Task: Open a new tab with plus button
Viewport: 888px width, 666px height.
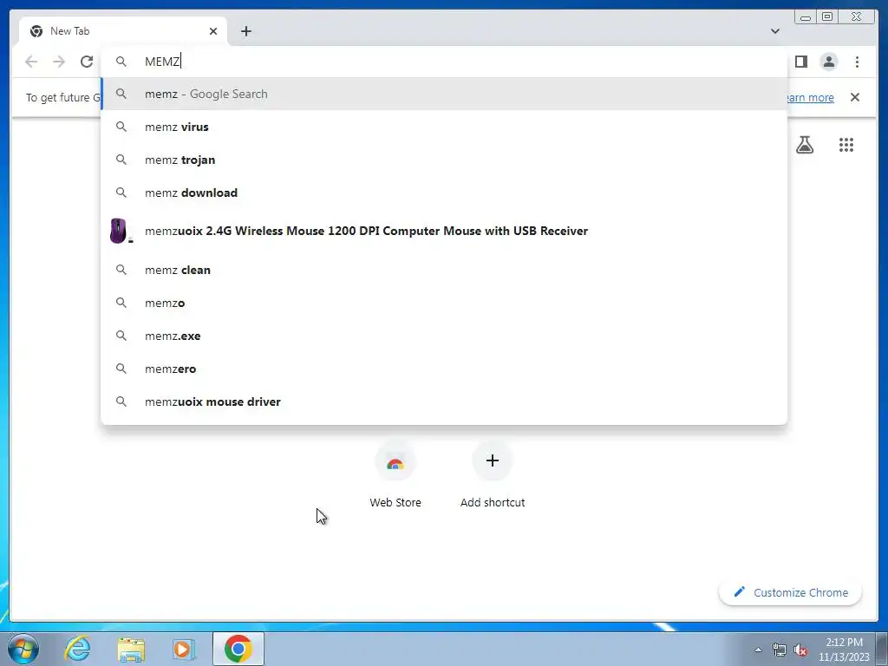Action: tap(245, 31)
